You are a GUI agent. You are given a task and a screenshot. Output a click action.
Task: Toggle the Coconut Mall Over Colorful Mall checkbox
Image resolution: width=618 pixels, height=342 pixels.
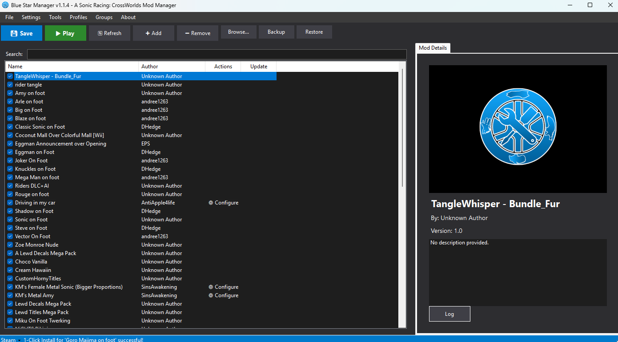point(10,135)
